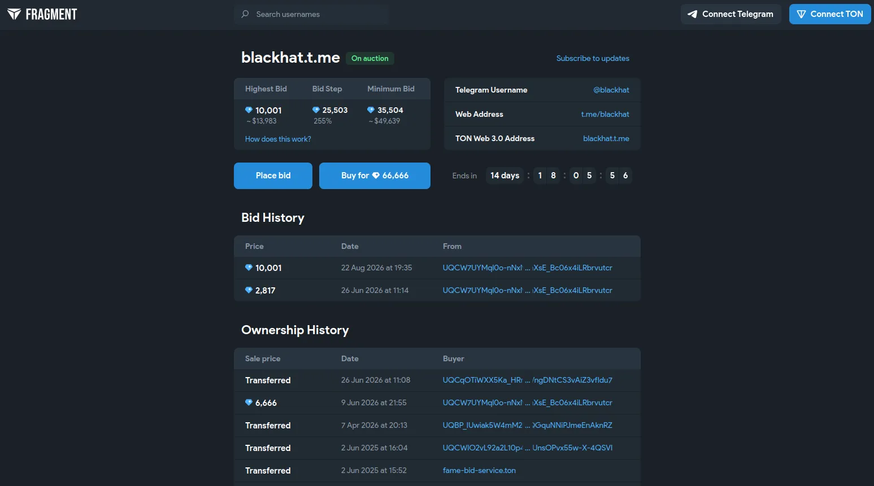Open bidder address for 22 Aug 2026 bid
Screen dimensions: 874x486
pos(528,268)
